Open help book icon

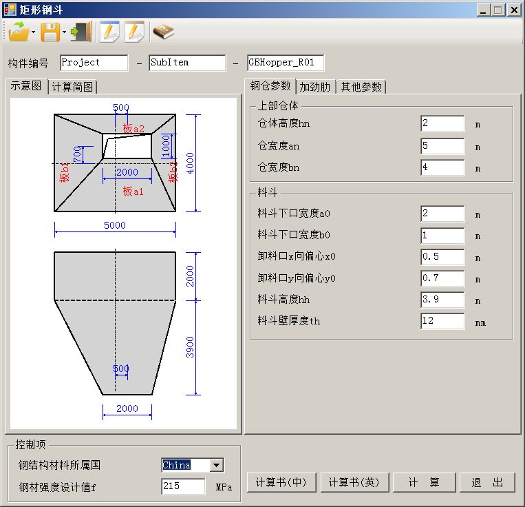tap(163, 32)
